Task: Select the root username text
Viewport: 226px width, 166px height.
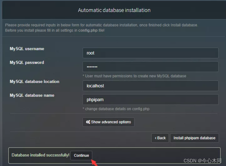Action: (90, 53)
